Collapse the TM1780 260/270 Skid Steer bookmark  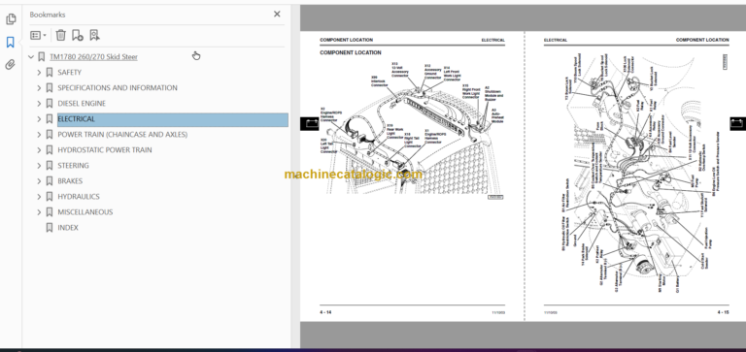pos(31,57)
